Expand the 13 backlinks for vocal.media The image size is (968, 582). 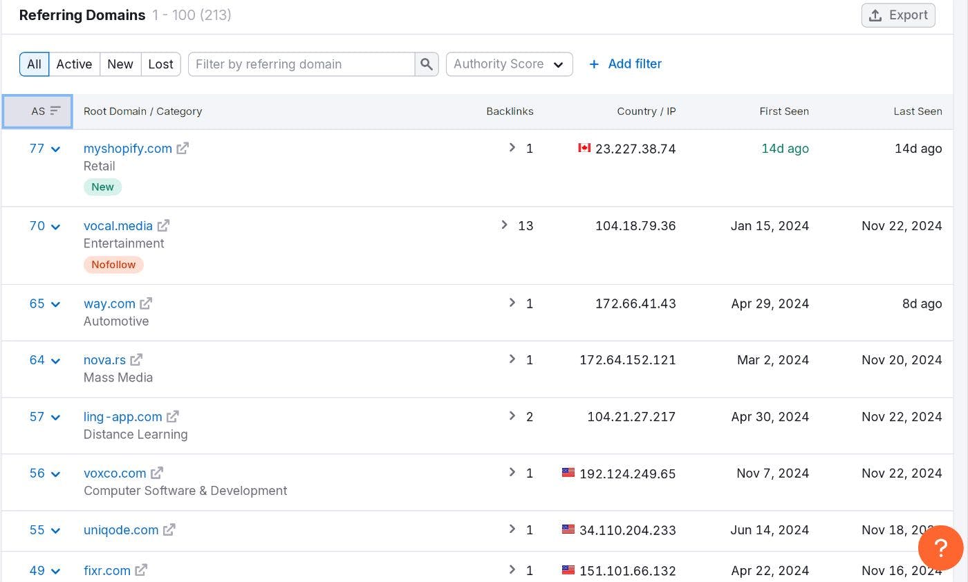(x=505, y=225)
